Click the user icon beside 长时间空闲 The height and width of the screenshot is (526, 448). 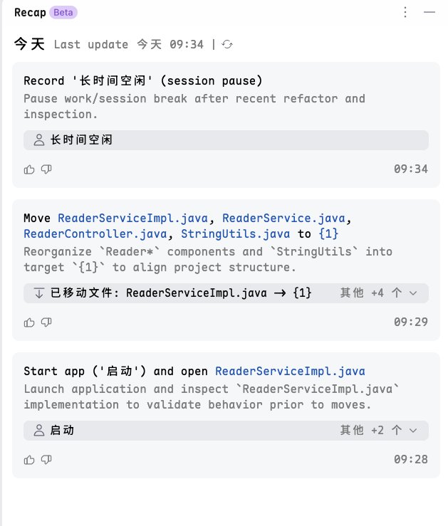click(x=38, y=140)
